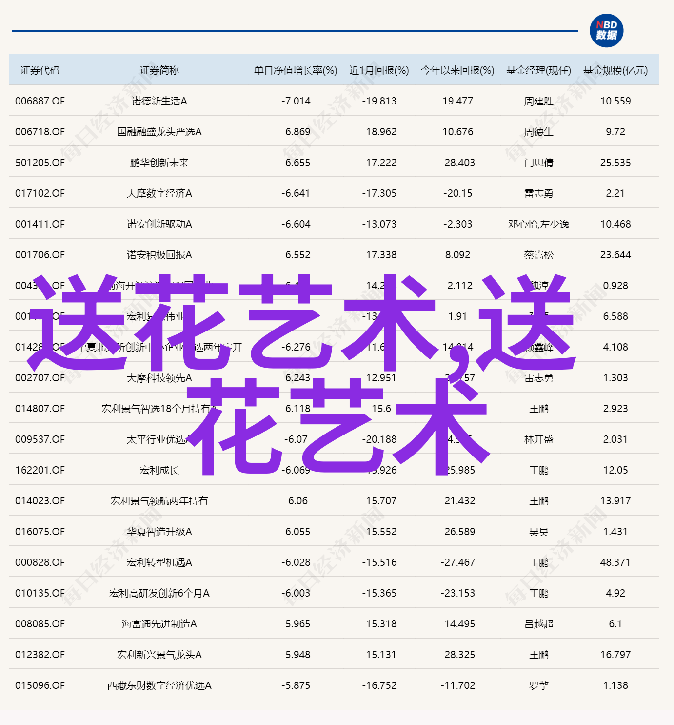Screen dimensions: 674x725
Task: Select fund name 宏利高研发创新6个月A
Action: pyautogui.click(x=159, y=593)
